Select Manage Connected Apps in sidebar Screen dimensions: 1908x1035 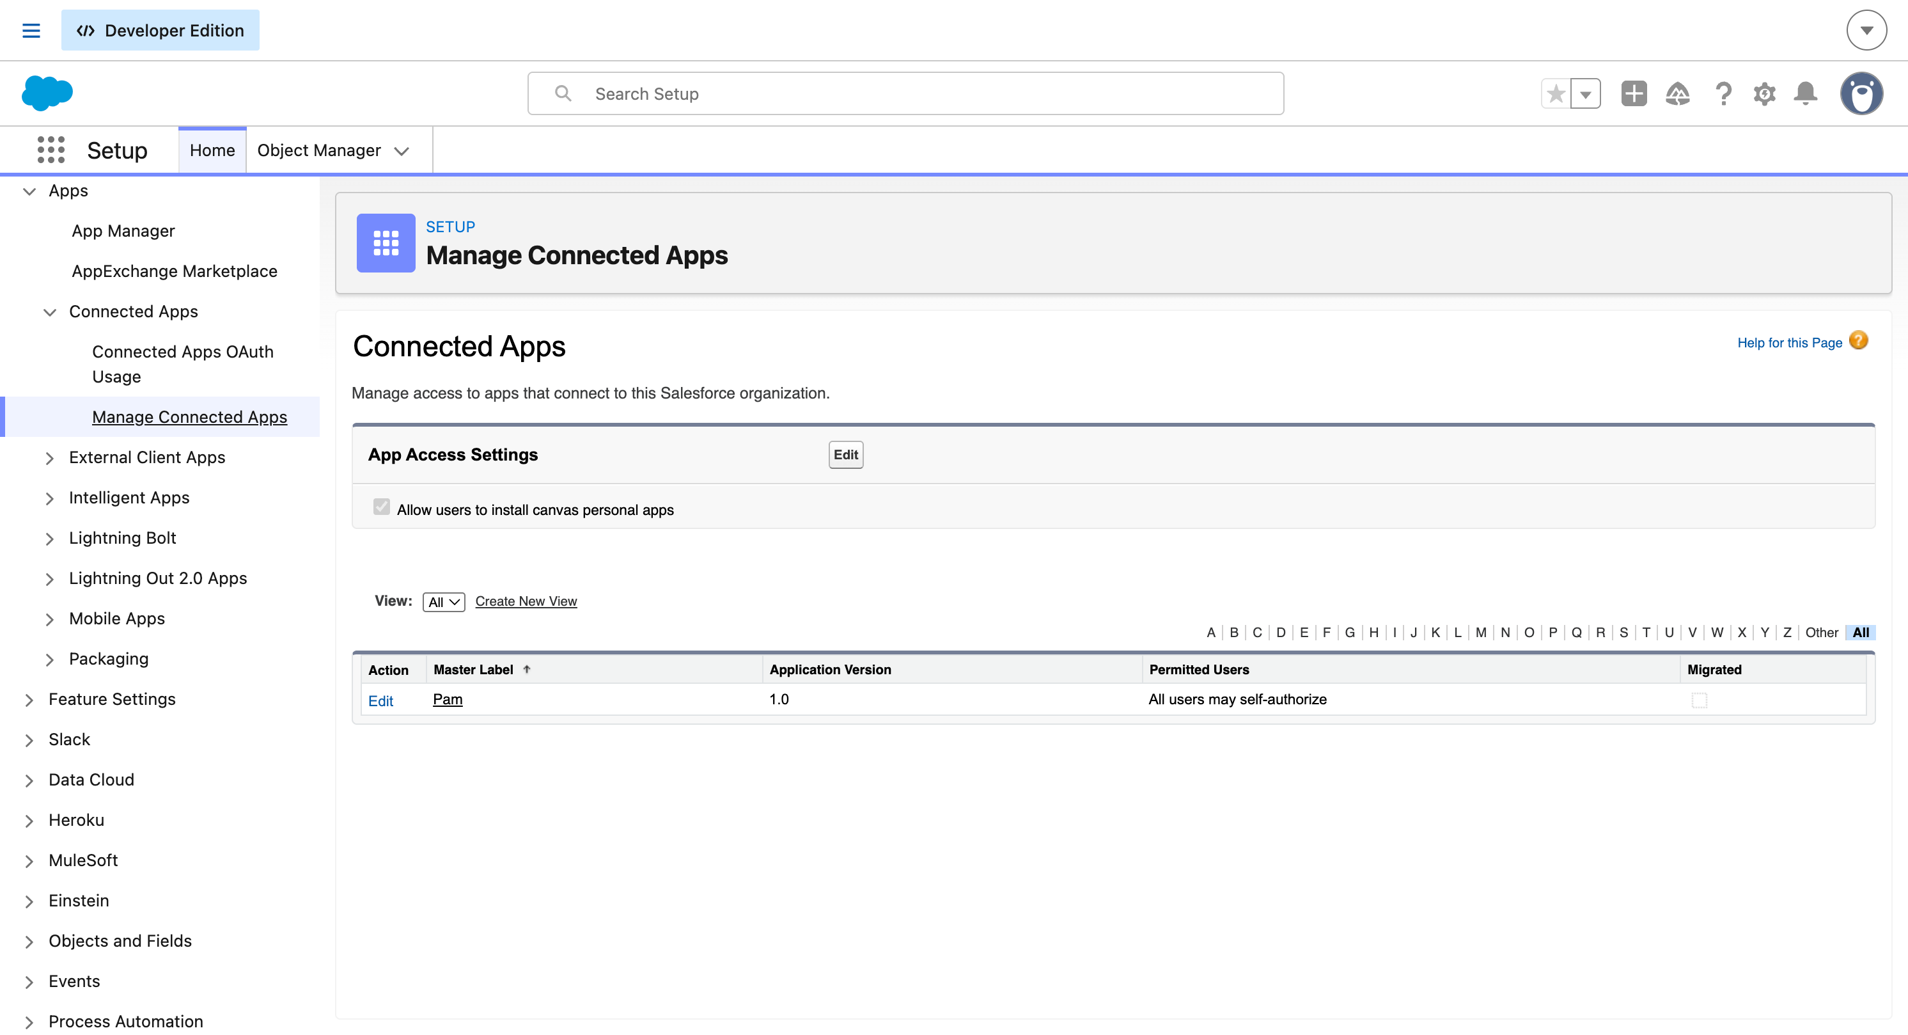tap(189, 416)
